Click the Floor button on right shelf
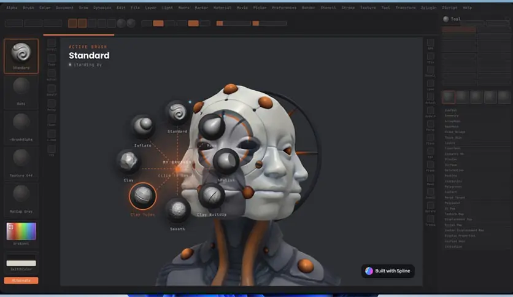This screenshot has width=513, height=297. point(430,139)
